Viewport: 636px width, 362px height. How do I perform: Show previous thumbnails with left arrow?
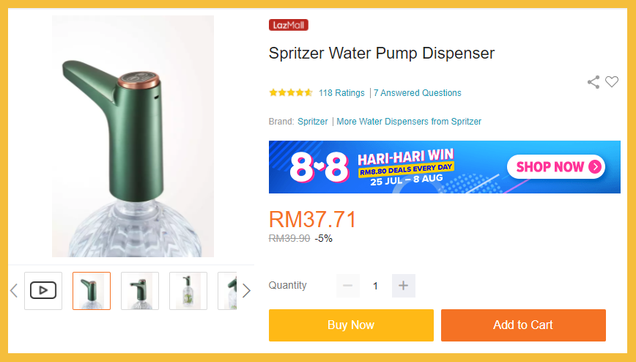point(14,291)
